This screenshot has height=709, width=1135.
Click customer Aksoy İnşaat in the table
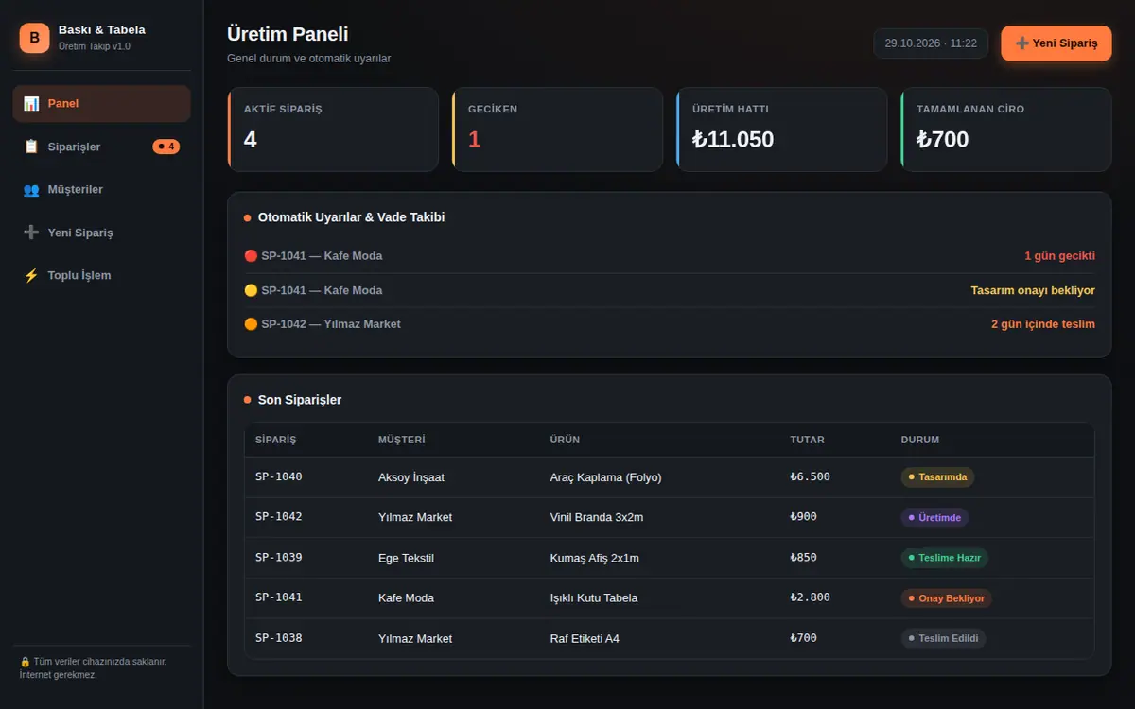(x=411, y=477)
